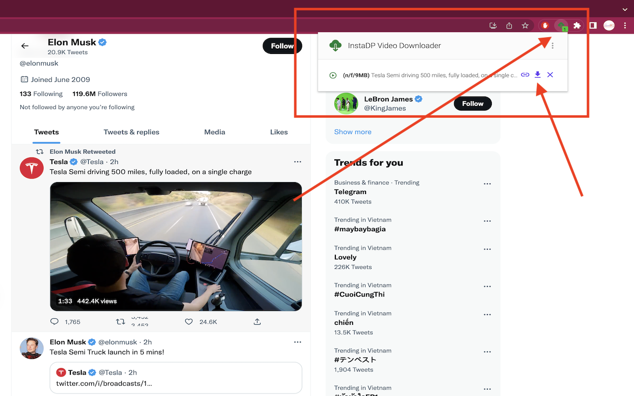
Task: Open the twitter.com/i/broadcasts link card
Action: point(176,378)
